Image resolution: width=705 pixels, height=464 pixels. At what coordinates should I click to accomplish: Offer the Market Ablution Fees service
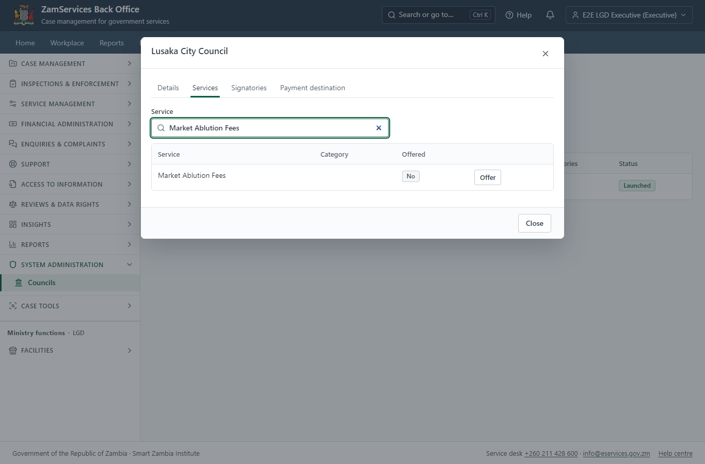pos(488,177)
